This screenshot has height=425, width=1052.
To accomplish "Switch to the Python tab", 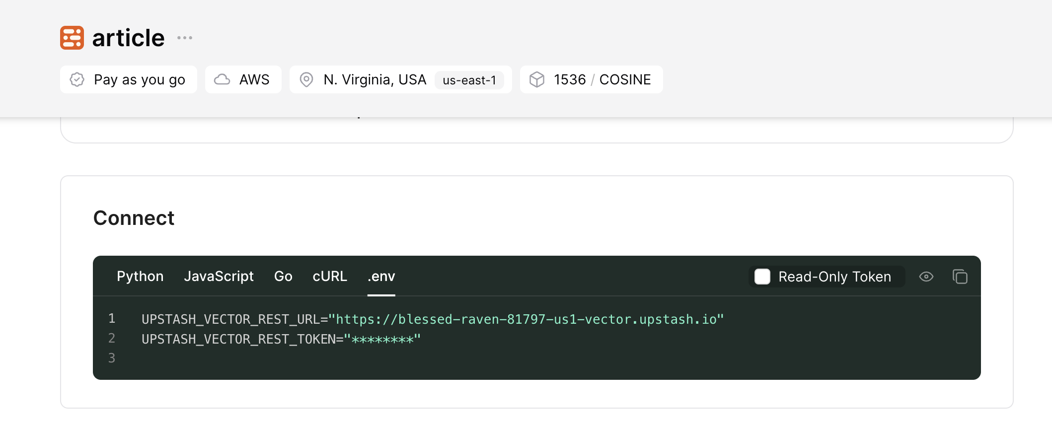I will point(140,277).
